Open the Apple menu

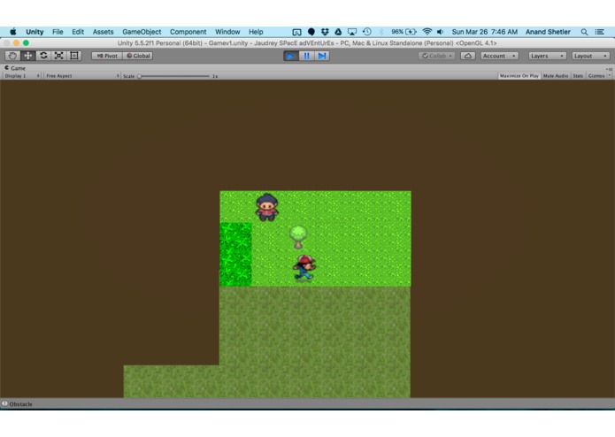[x=13, y=32]
